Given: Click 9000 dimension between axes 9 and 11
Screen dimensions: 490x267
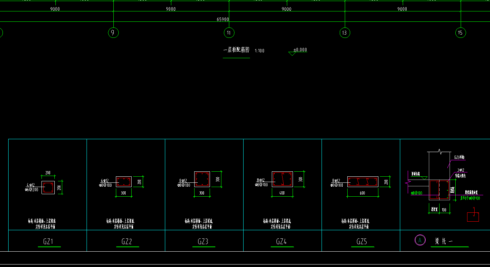Looking at the screenshot, I should tap(171, 9).
